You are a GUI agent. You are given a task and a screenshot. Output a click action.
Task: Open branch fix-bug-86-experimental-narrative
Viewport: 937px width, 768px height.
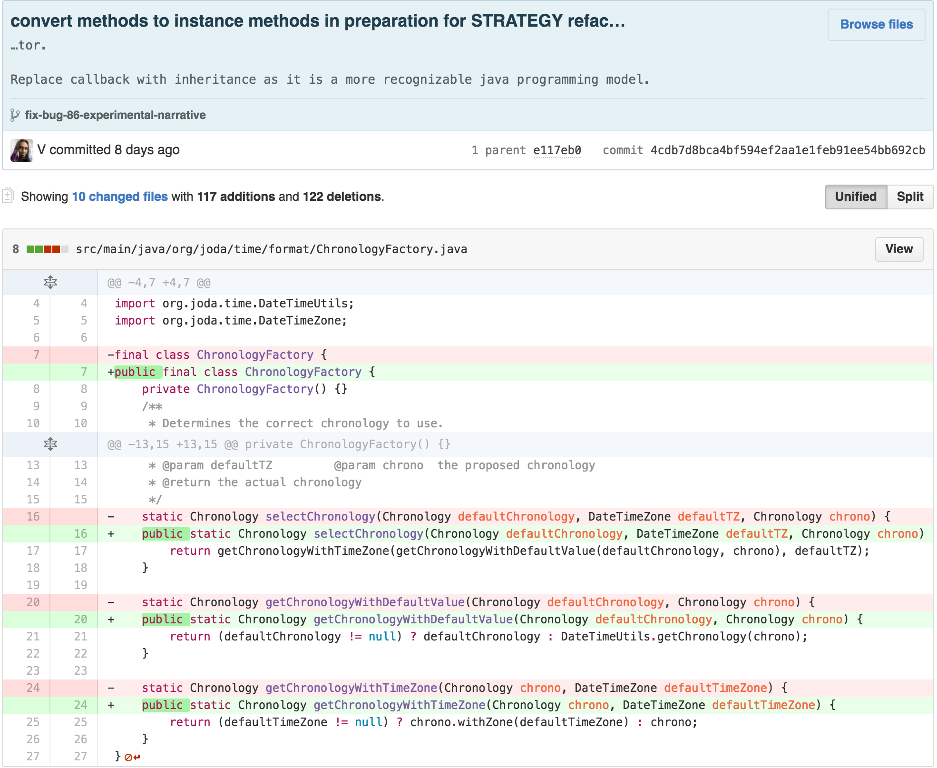tap(116, 115)
